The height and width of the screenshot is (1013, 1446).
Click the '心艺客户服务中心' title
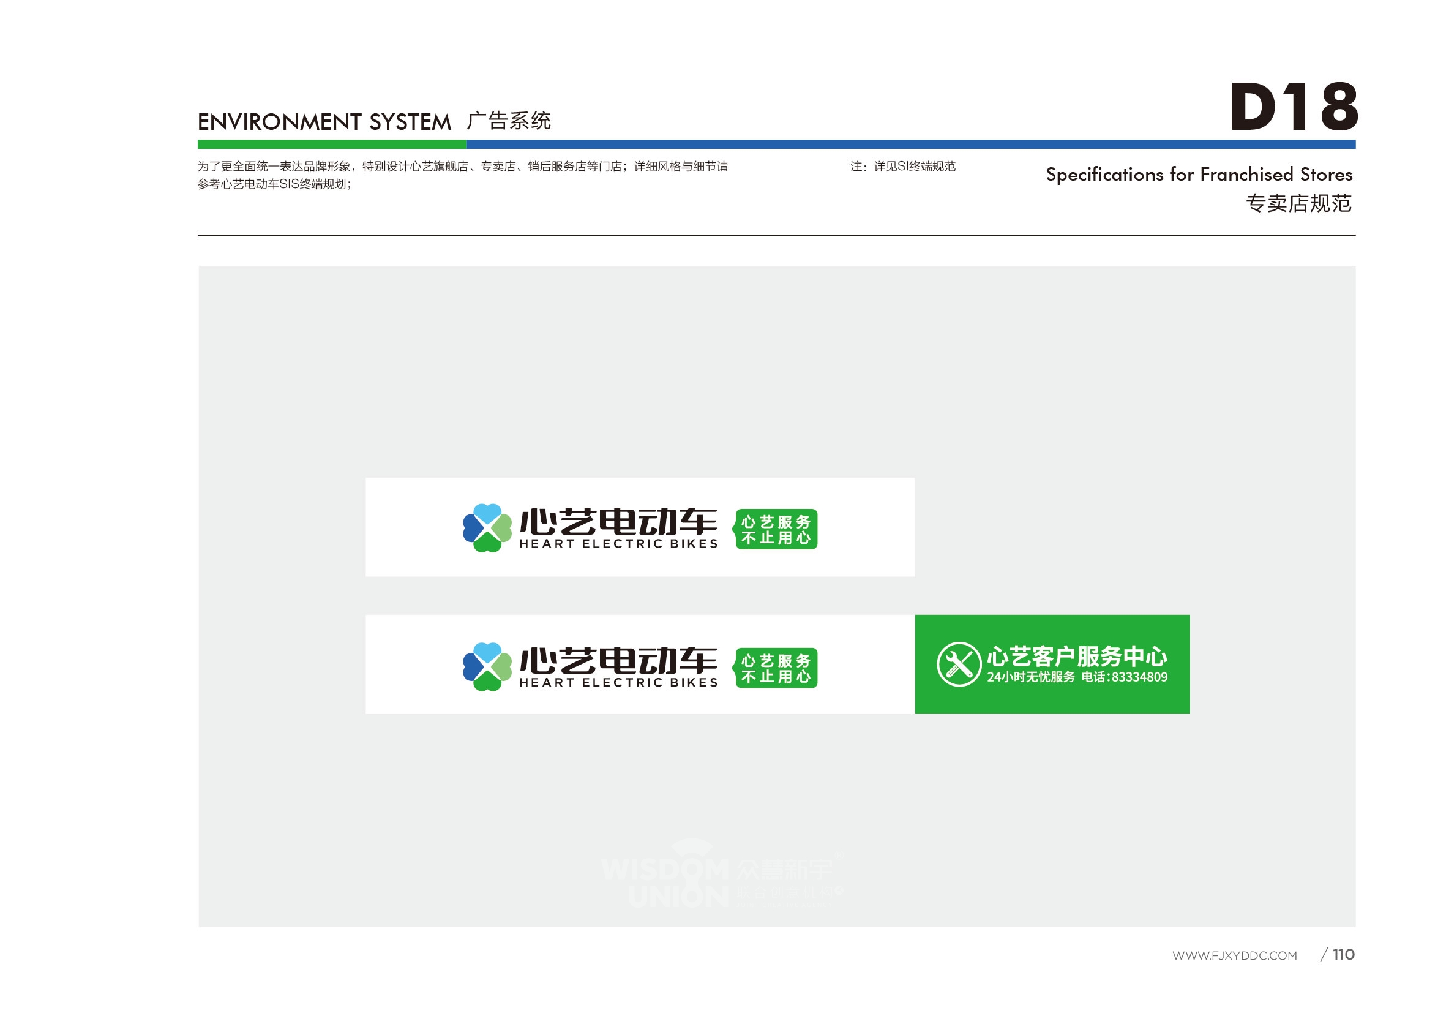coord(1077,657)
